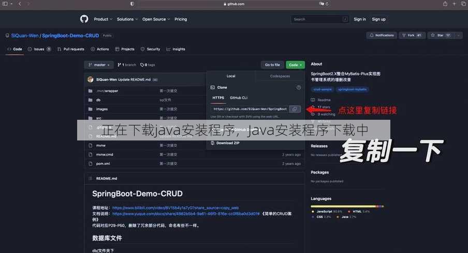Open the Notifications bell button
The width and height of the screenshot is (468, 253).
[x=382, y=35]
